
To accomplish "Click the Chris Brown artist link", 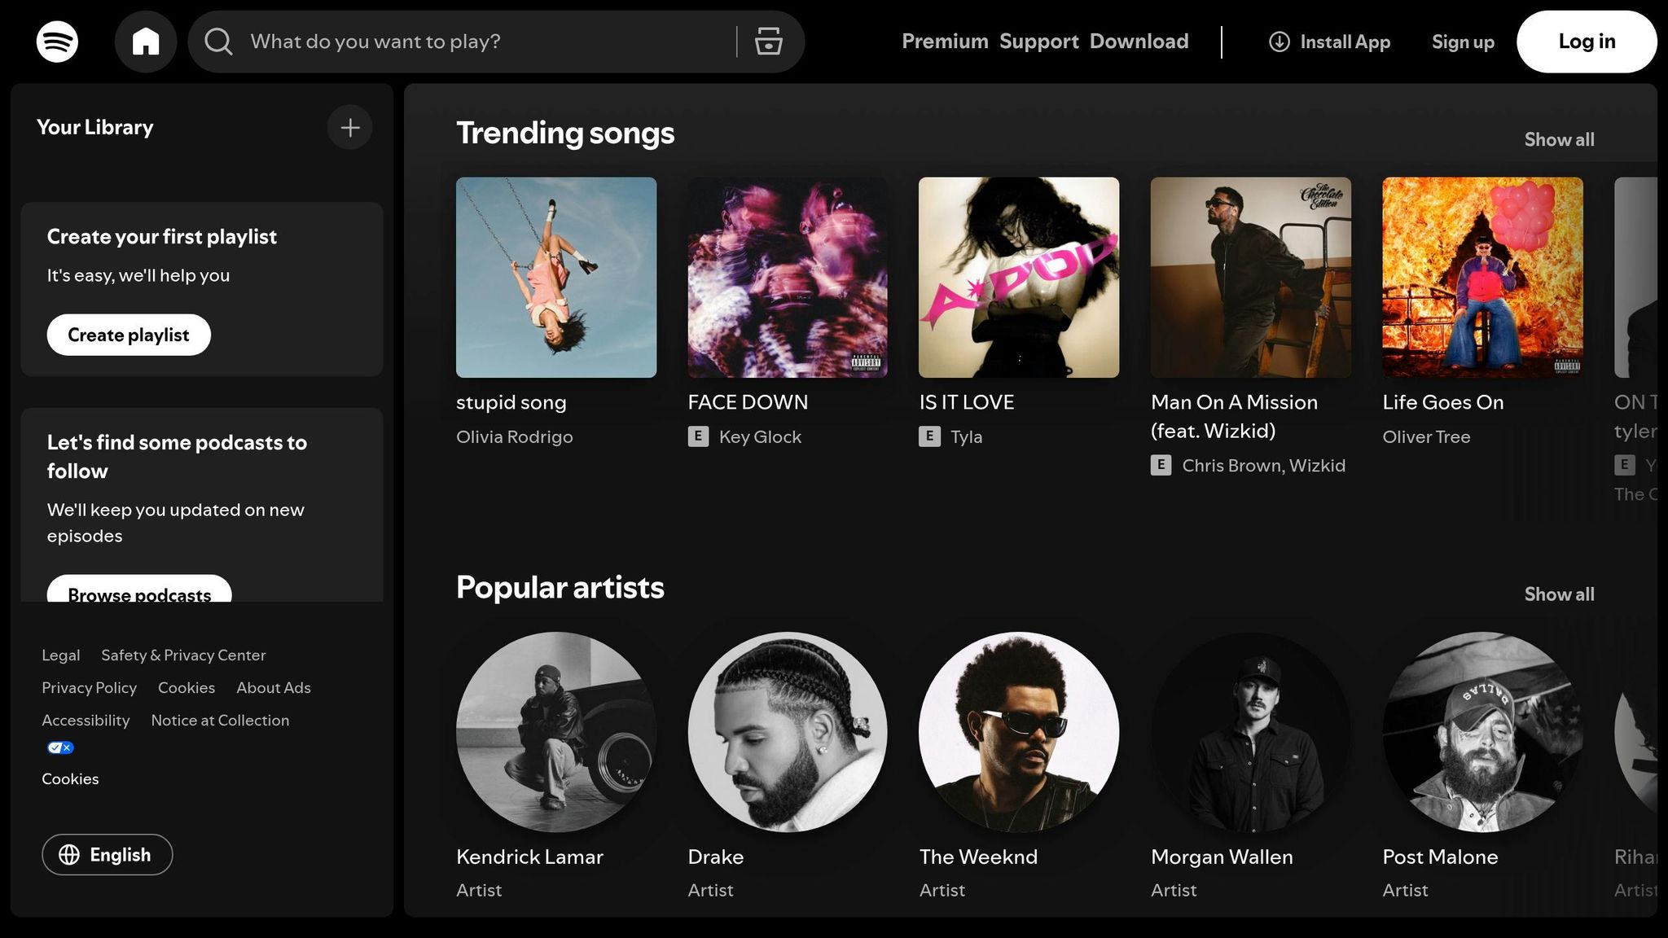I will [x=1231, y=465].
